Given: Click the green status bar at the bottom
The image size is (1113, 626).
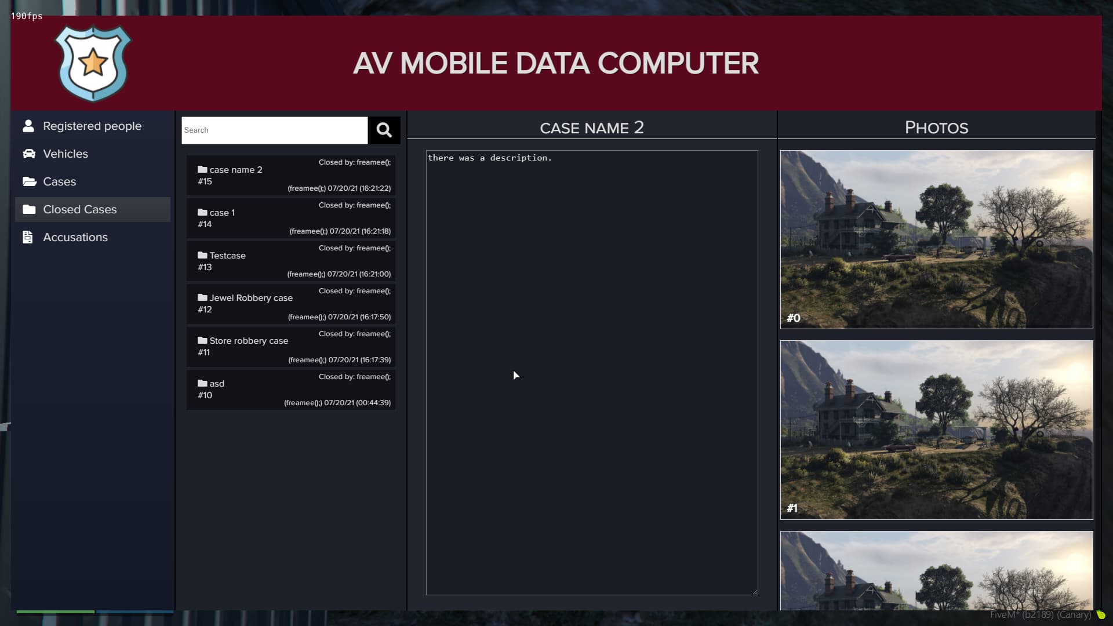Looking at the screenshot, I should click(x=56, y=612).
